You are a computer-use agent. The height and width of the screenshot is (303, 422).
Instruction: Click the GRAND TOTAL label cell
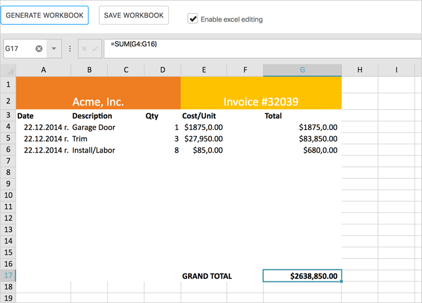(x=207, y=276)
